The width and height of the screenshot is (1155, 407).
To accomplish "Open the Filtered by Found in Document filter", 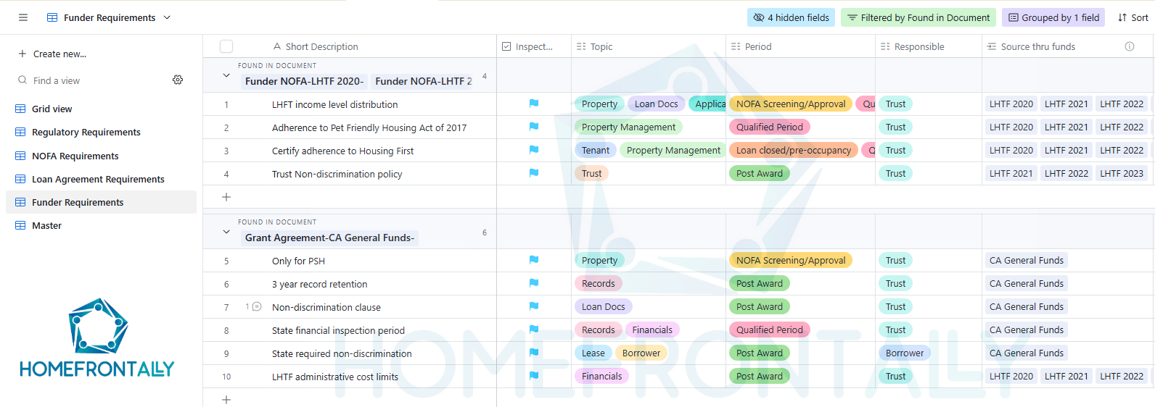I will (x=918, y=17).
